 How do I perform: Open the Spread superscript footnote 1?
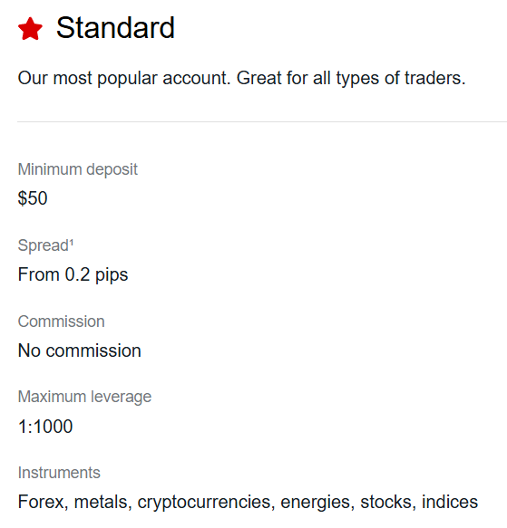[71, 242]
